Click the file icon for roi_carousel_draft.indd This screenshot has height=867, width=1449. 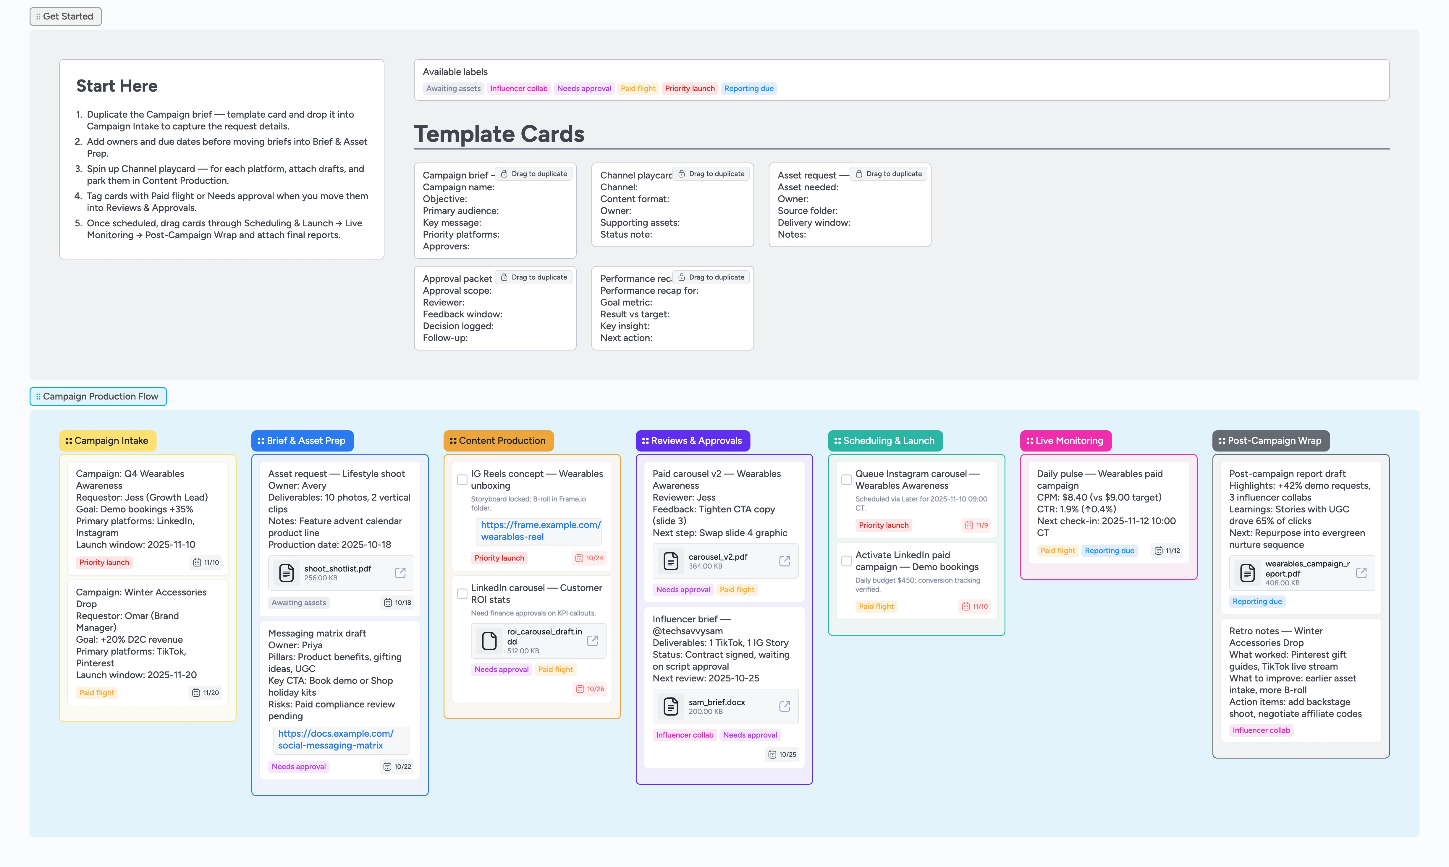(x=489, y=640)
